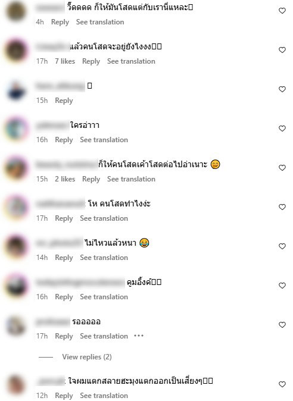Heart the comment posted 12h ago
Image resolution: width=293 pixels, height=401 pixels.
pos(282,384)
